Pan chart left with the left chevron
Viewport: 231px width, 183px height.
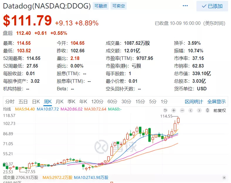tap(191, 110)
